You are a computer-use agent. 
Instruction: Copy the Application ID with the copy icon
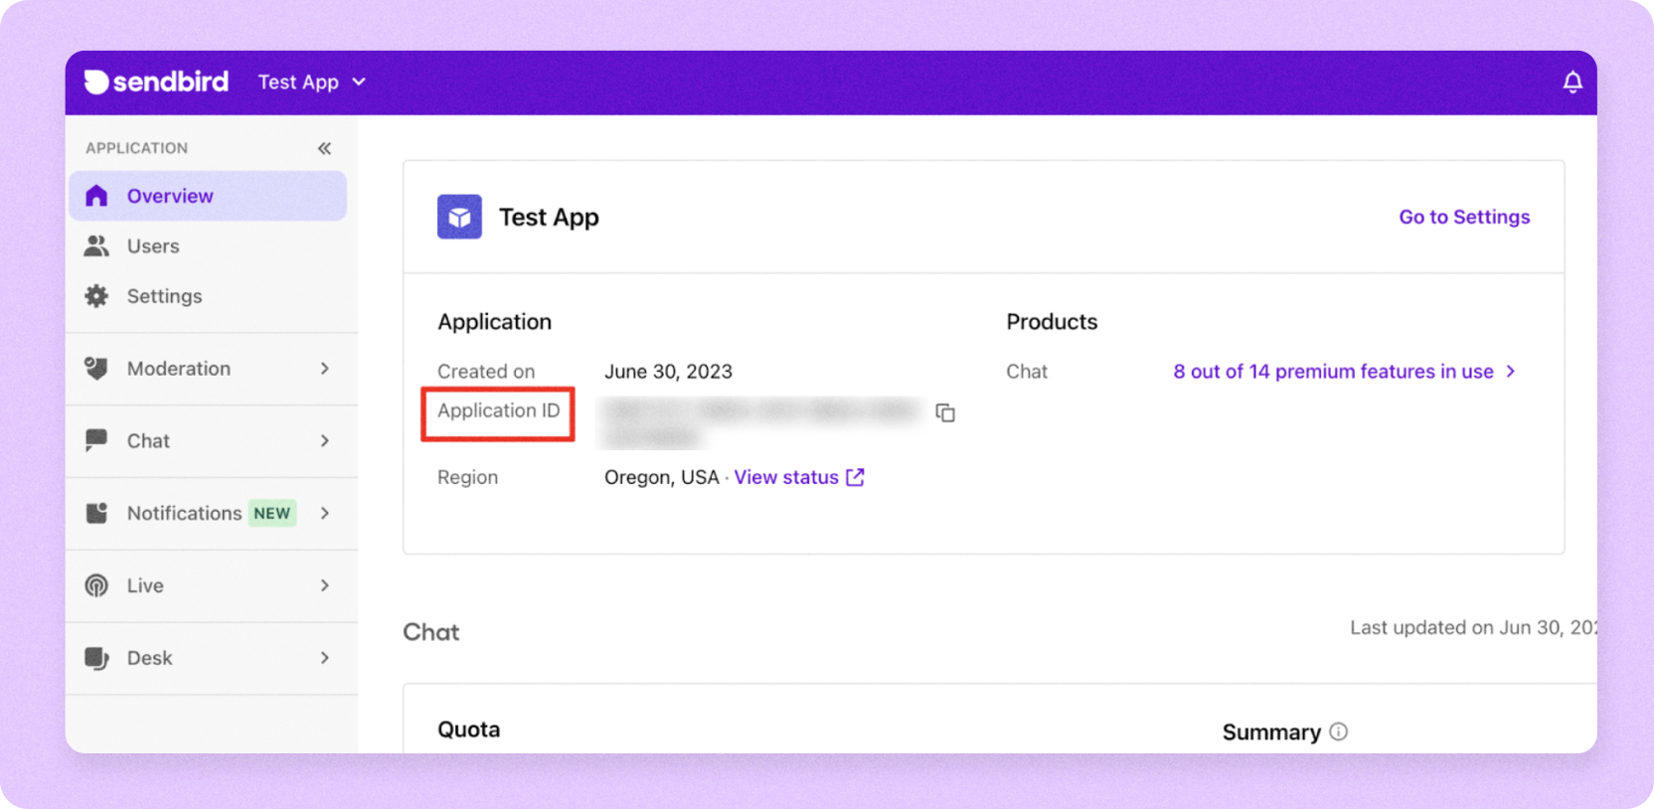[945, 412]
